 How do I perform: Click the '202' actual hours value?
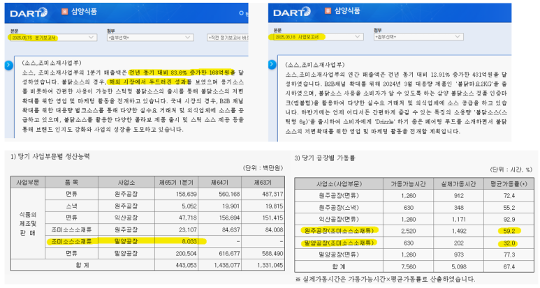[x=458, y=243]
